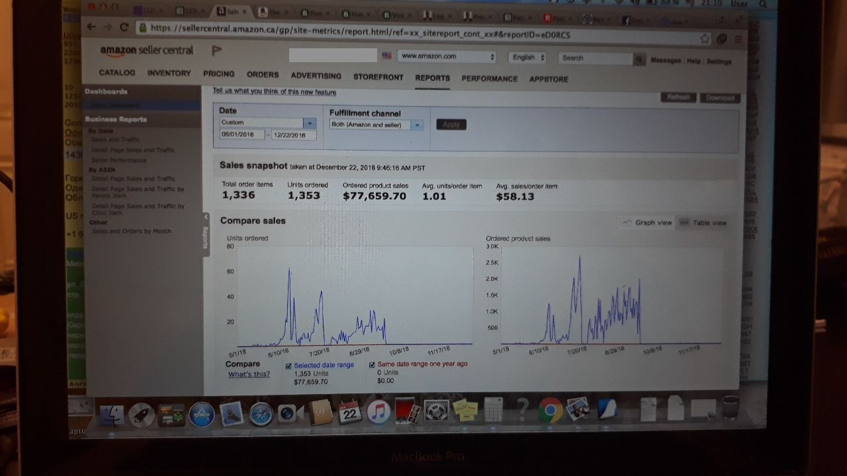
Task: Open the Fulfillment channel dropdown
Action: tap(417, 125)
